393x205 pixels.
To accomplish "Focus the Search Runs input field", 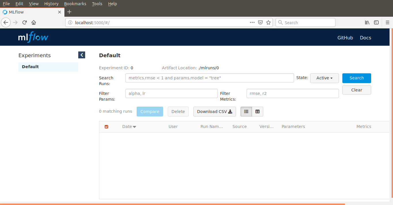I will tap(210, 78).
